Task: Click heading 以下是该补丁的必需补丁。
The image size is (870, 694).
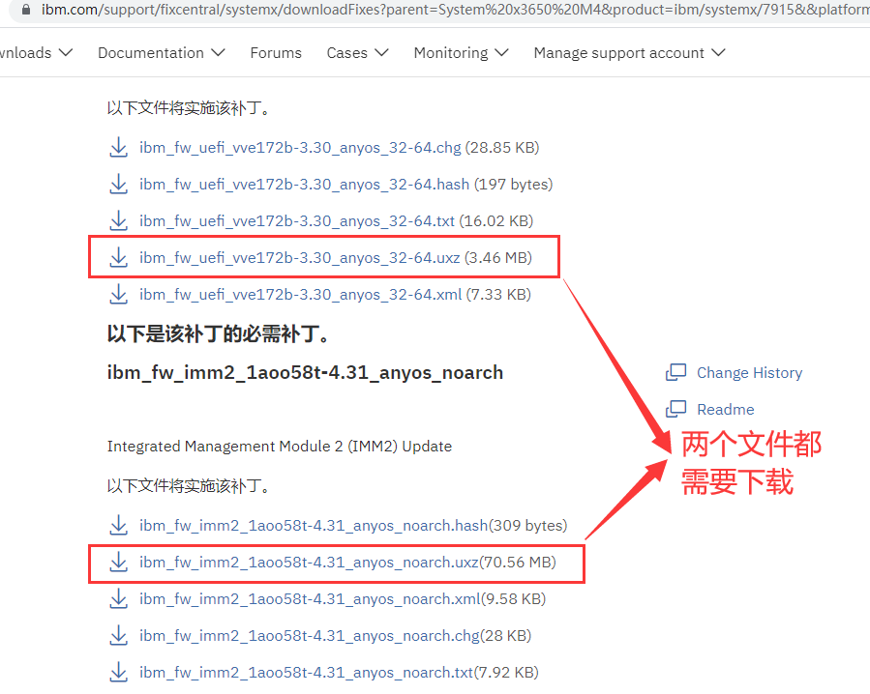Action: (218, 333)
